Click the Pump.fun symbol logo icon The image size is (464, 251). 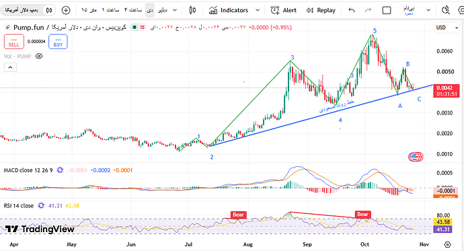click(8, 28)
